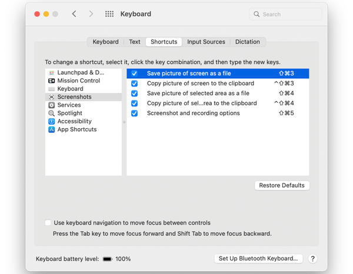Select the Spotlight magnifier icon
Viewport: 353px width, 274px height.
pyautogui.click(x=52, y=113)
